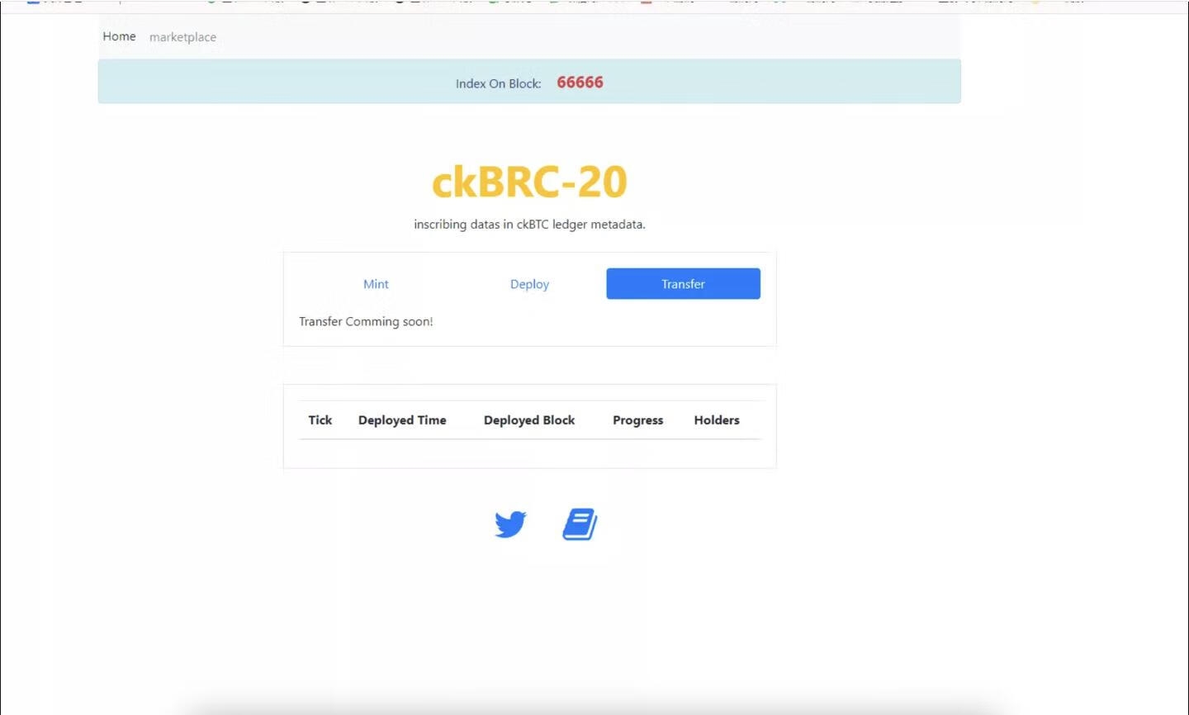Sort by Deployed Block column header
Image resolution: width=1189 pixels, height=715 pixels.
pyautogui.click(x=529, y=420)
